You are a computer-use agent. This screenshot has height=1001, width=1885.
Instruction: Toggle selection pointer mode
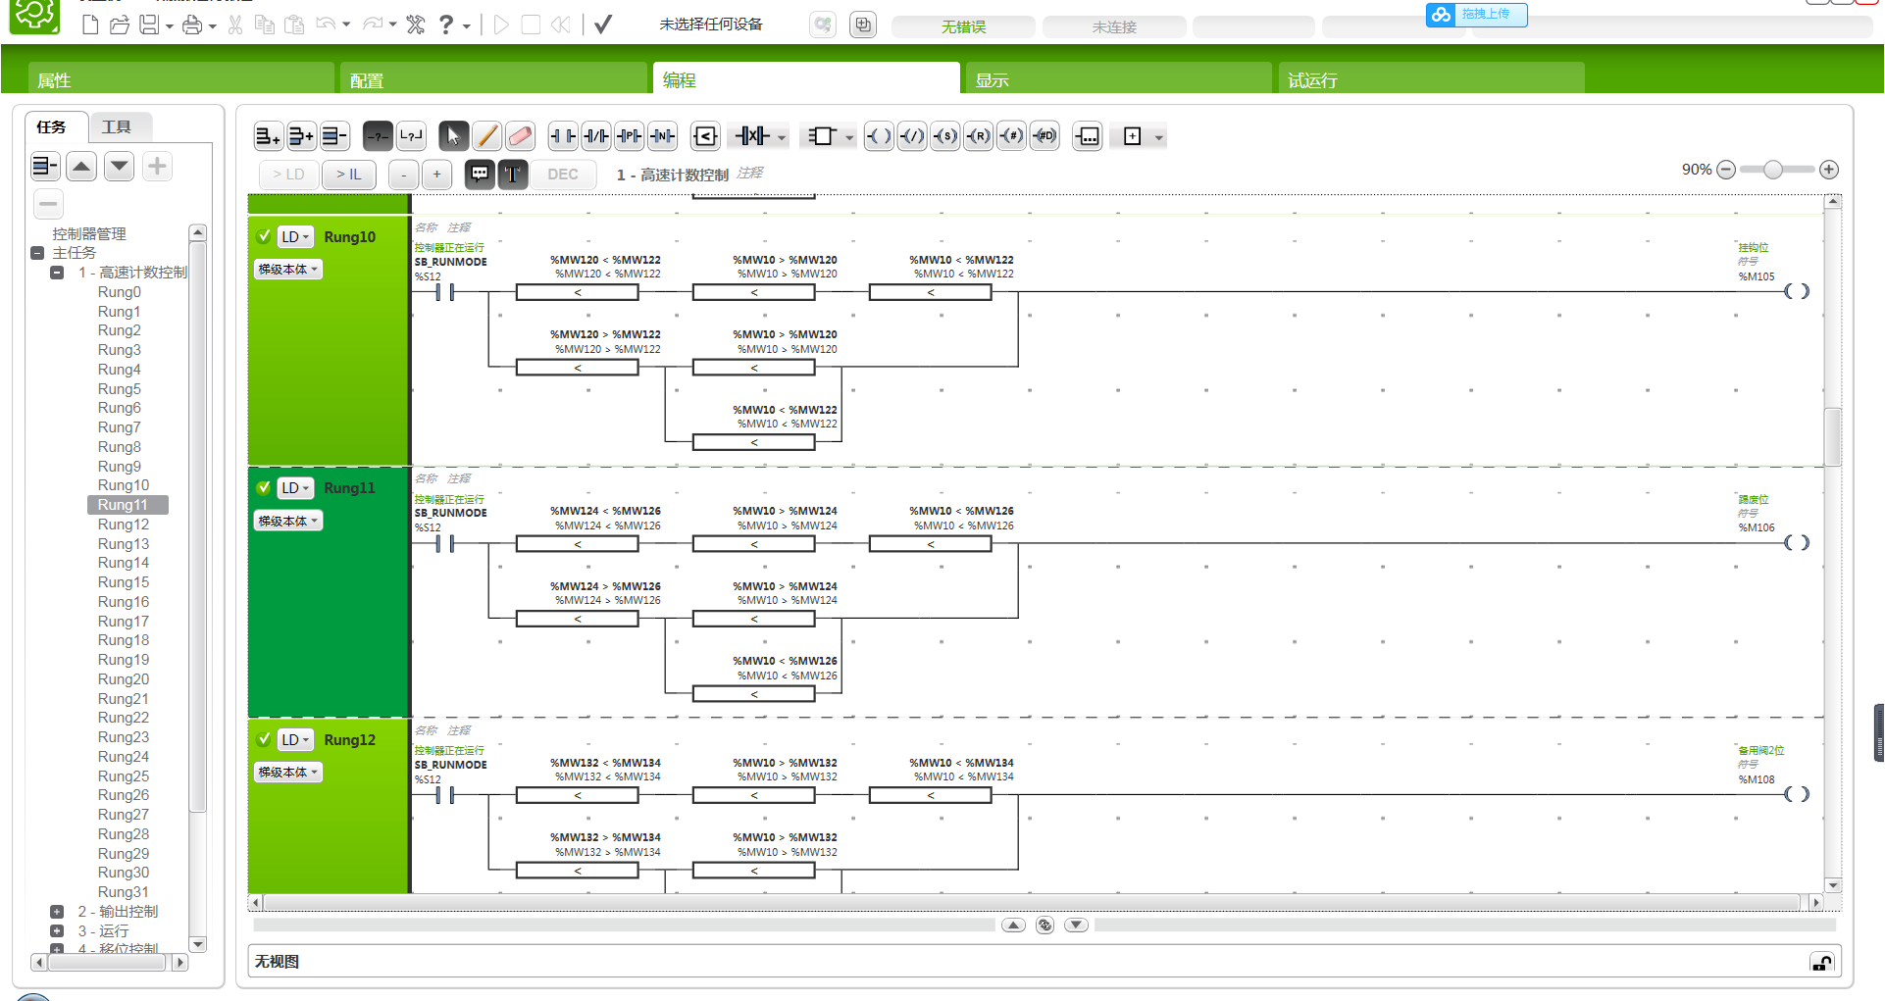tap(453, 136)
